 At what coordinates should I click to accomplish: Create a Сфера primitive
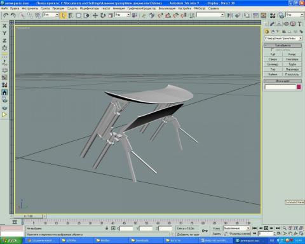pos(273,59)
